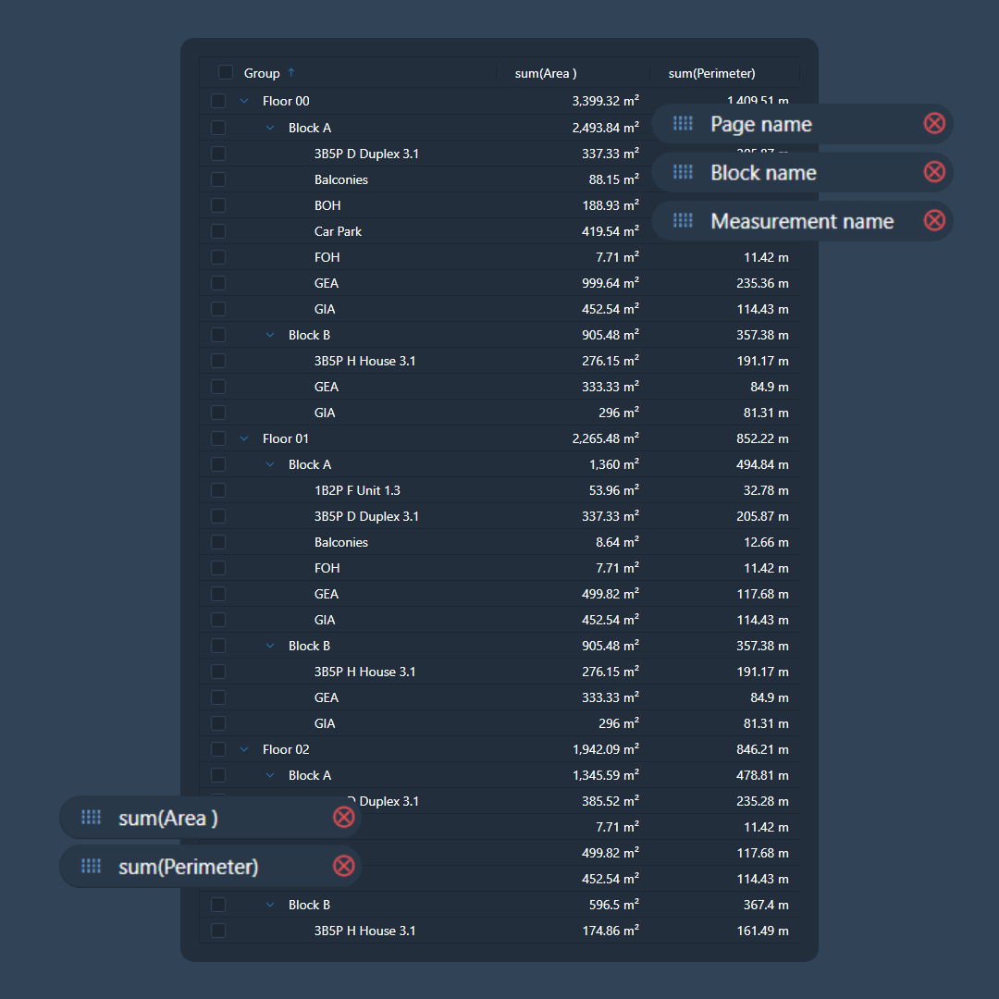Click the drag handle icon on Page name chip
Viewport: 999px width, 999px height.
[683, 123]
